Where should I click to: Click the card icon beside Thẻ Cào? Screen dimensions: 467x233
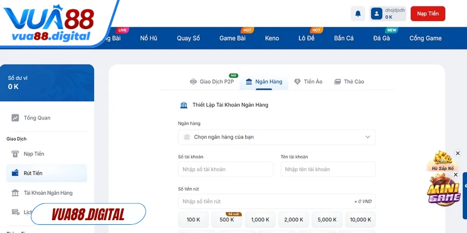[337, 82]
